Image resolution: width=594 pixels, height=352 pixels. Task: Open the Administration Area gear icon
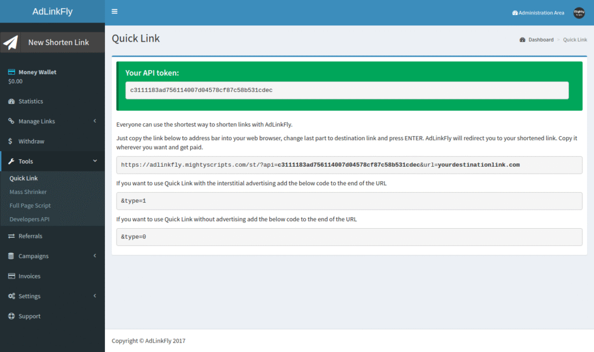(x=514, y=12)
